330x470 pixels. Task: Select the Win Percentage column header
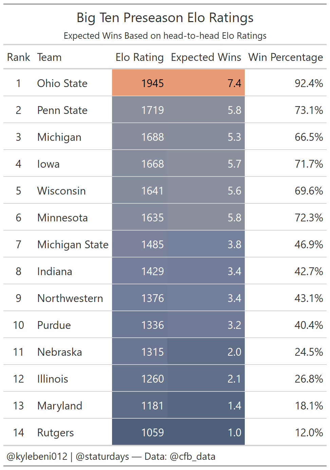point(286,57)
